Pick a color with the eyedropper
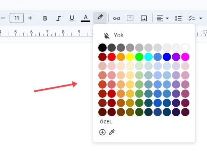Viewport: 207px width, 151px height. click(112, 132)
